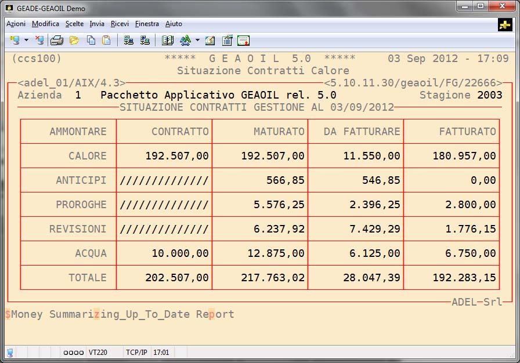Open the book icon in toolbar
Screen dimensions: 520x363
tap(168, 41)
